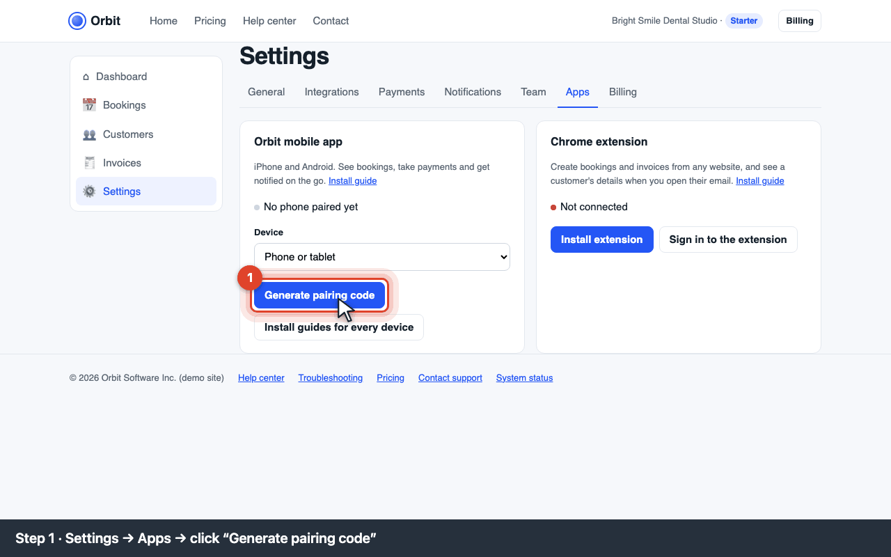The width and height of the screenshot is (891, 557).
Task: Select the Apps tab
Action: pos(578,92)
